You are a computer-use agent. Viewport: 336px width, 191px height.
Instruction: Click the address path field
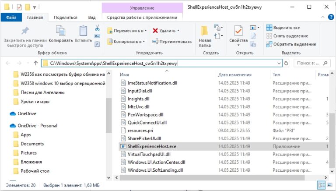click(161, 63)
